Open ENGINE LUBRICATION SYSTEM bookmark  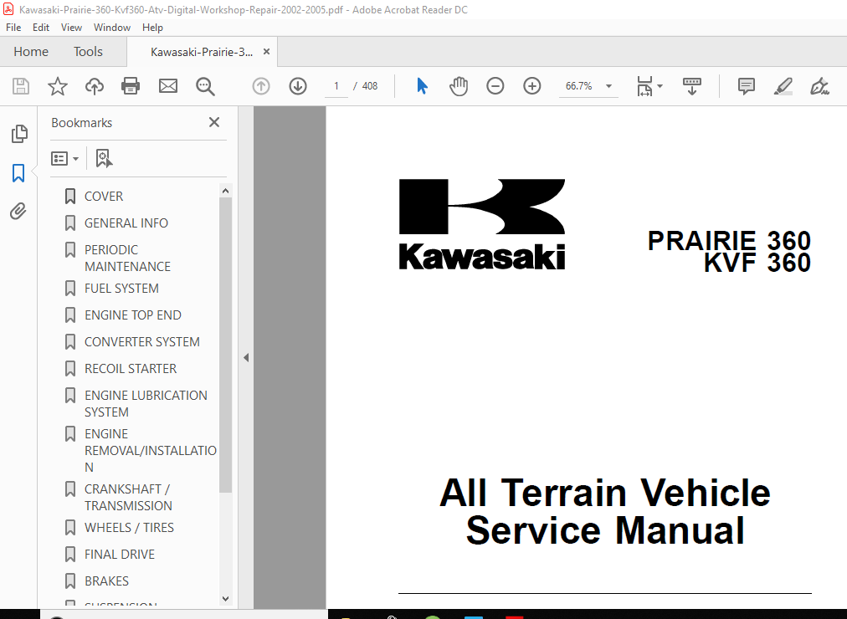[146, 404]
